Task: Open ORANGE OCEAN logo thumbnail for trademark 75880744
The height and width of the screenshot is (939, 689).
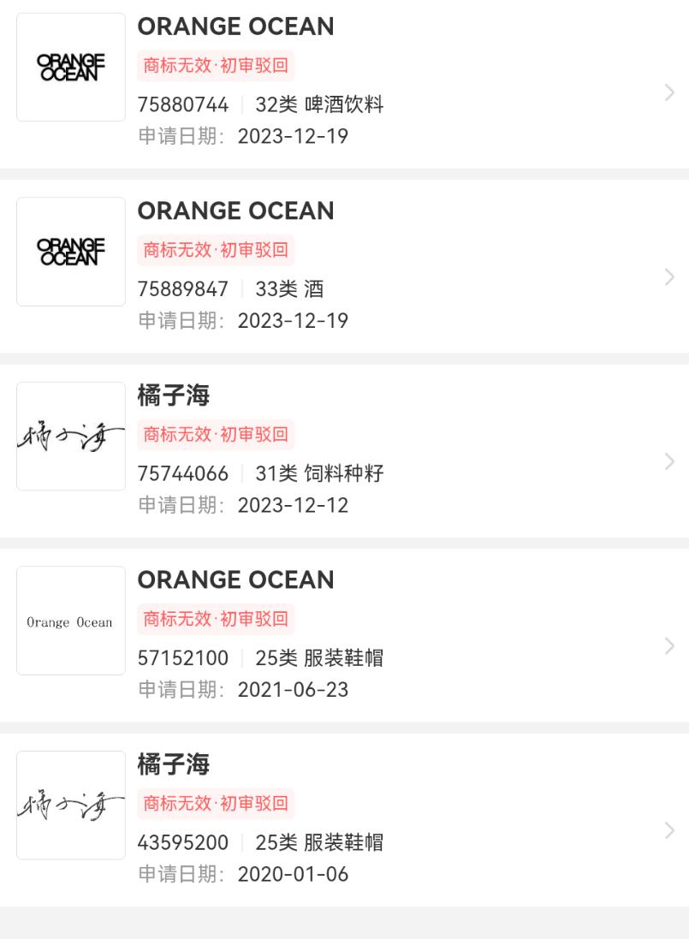Action: (x=71, y=67)
